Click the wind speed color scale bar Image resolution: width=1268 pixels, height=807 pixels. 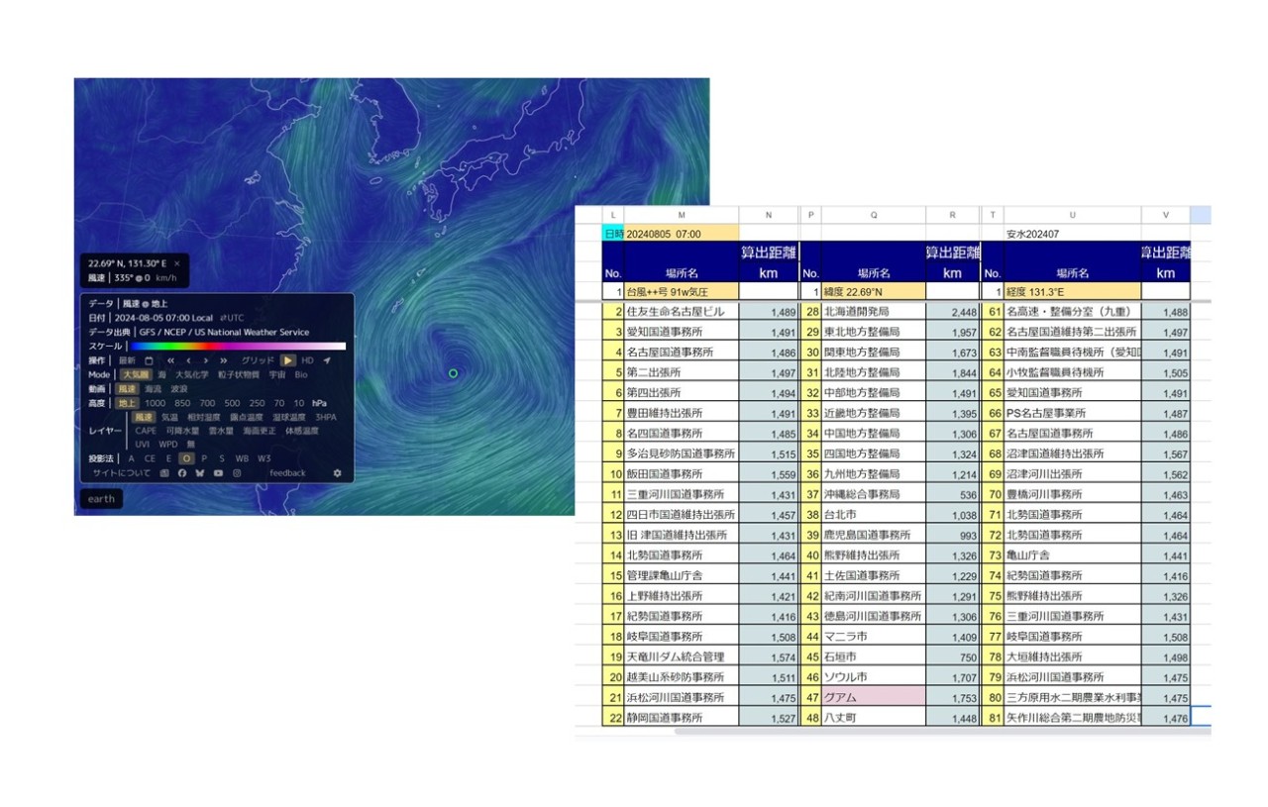point(238,347)
